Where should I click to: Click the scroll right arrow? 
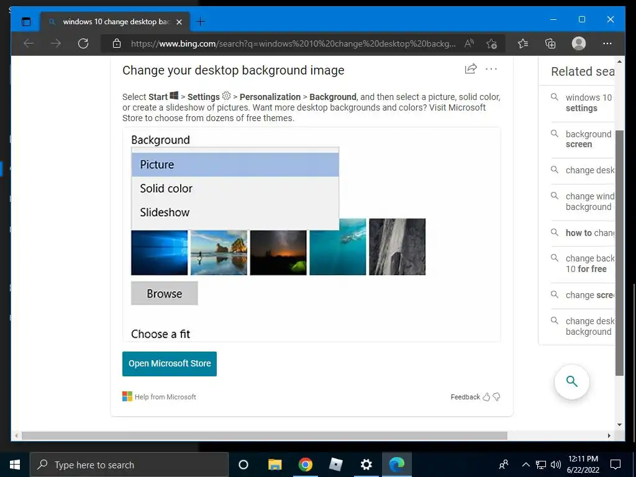(609, 435)
